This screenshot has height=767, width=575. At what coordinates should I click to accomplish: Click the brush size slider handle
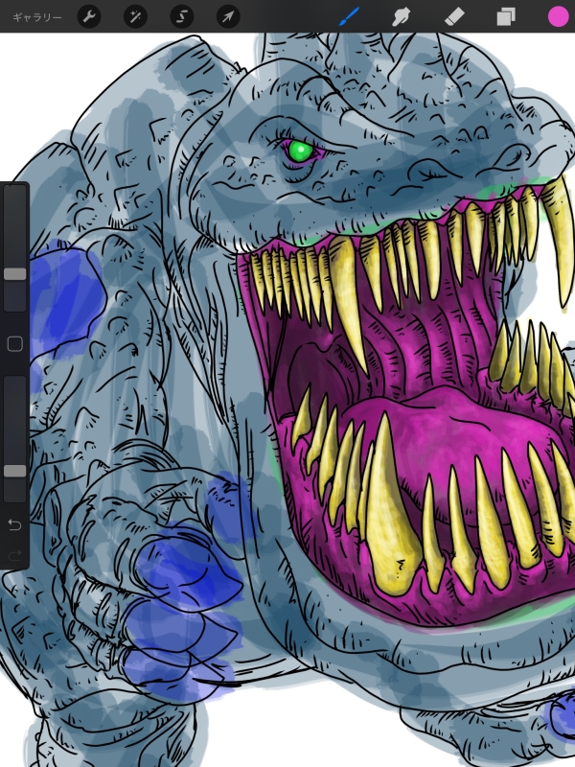pos(14,273)
